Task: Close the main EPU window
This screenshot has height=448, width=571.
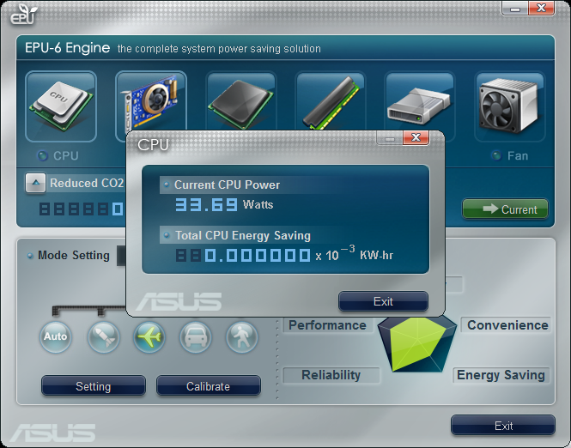Action: (x=542, y=8)
